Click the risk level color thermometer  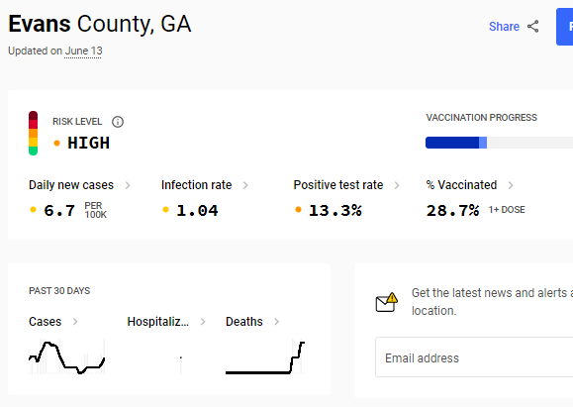click(34, 133)
